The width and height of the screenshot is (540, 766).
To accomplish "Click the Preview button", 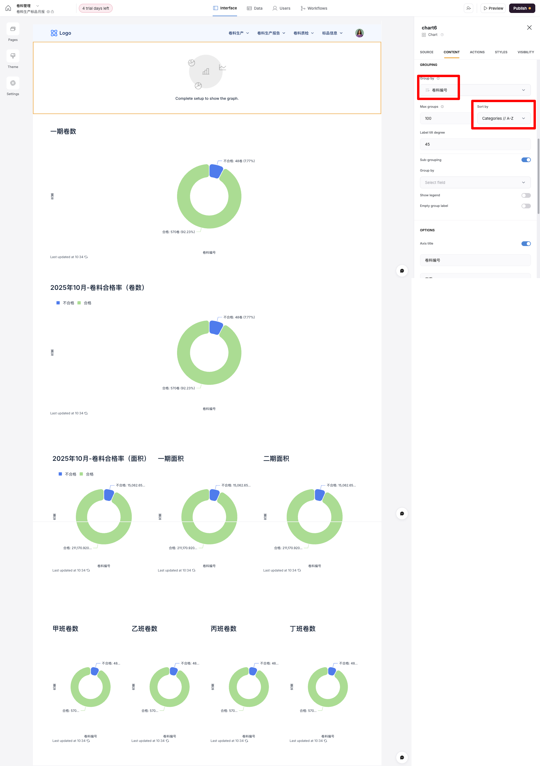I will pos(493,8).
